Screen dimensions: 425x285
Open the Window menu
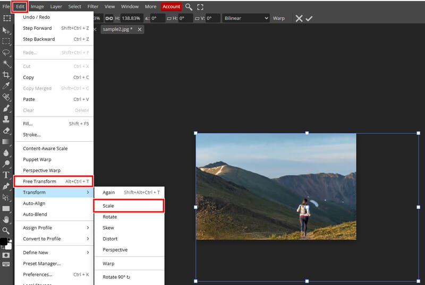pyautogui.click(x=130, y=6)
